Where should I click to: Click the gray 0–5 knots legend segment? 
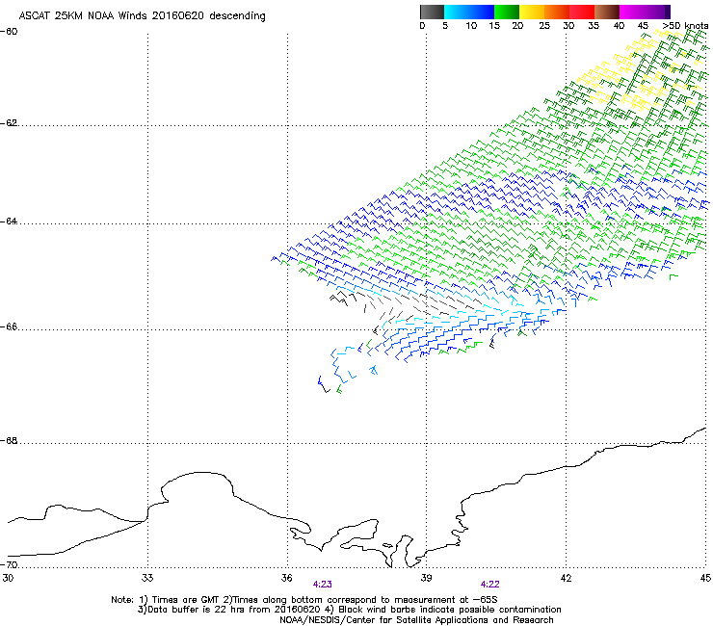point(432,12)
